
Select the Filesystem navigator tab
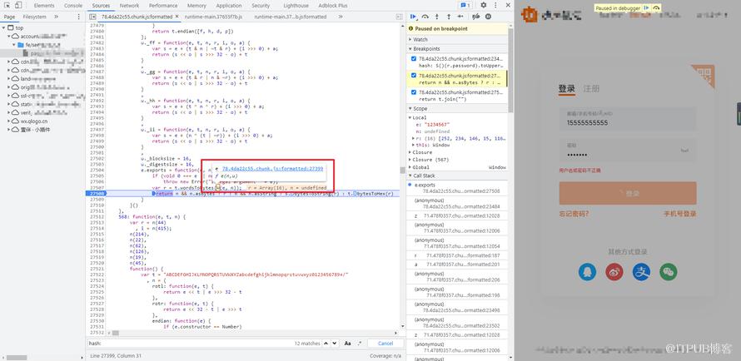pos(34,17)
